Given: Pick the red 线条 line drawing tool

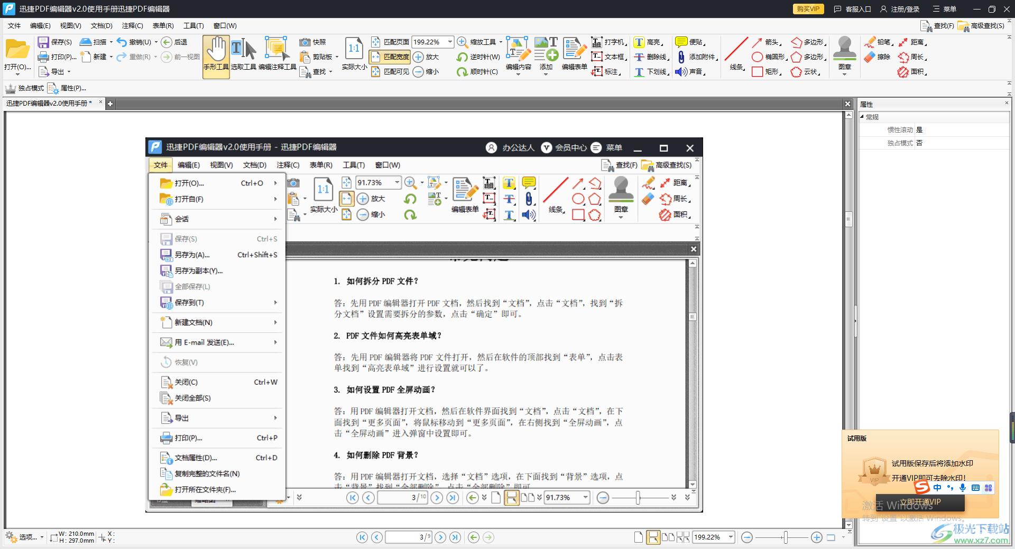Looking at the screenshot, I should (736, 54).
